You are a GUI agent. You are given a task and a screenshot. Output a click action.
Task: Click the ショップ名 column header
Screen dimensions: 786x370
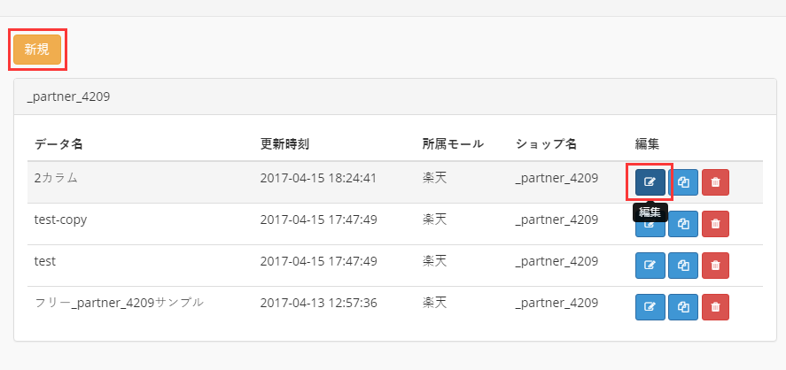(547, 144)
